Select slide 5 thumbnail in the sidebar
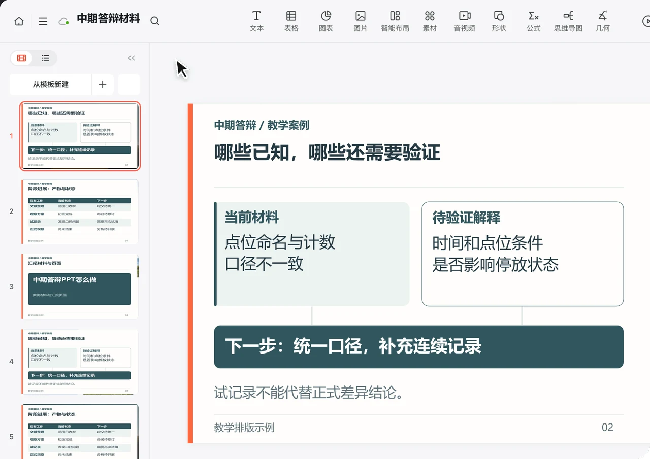 [x=80, y=431]
